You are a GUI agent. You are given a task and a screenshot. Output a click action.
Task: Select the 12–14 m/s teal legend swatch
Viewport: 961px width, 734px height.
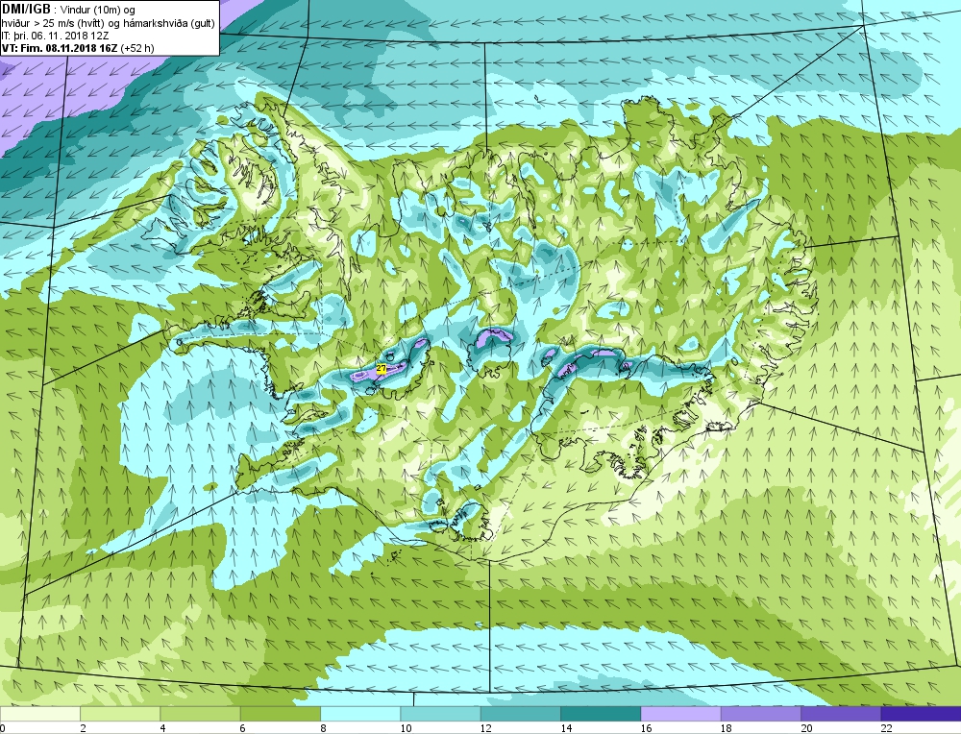tap(520, 715)
